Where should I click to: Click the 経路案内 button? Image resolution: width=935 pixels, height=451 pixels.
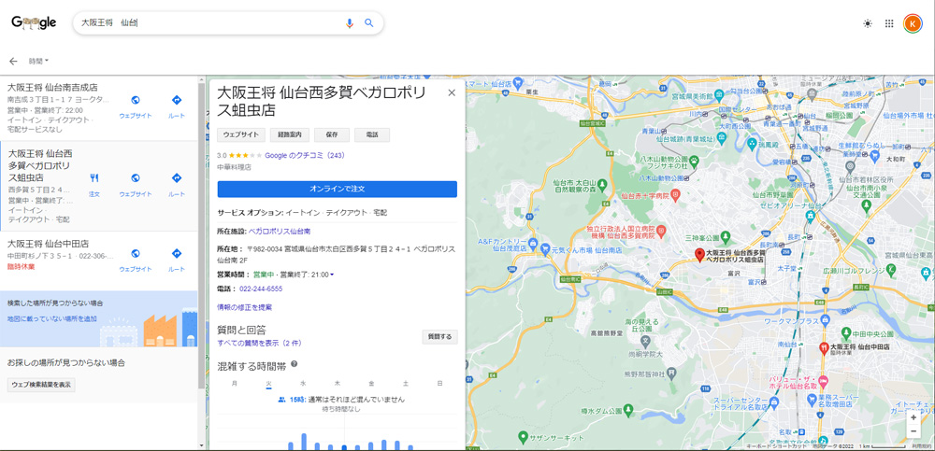(290, 134)
